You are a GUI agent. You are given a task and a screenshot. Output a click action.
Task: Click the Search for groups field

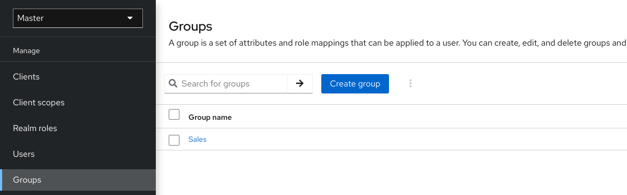[226, 83]
